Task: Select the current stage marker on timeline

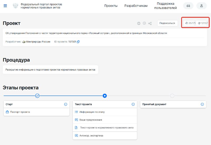Action: pyautogui.click(x=105, y=96)
